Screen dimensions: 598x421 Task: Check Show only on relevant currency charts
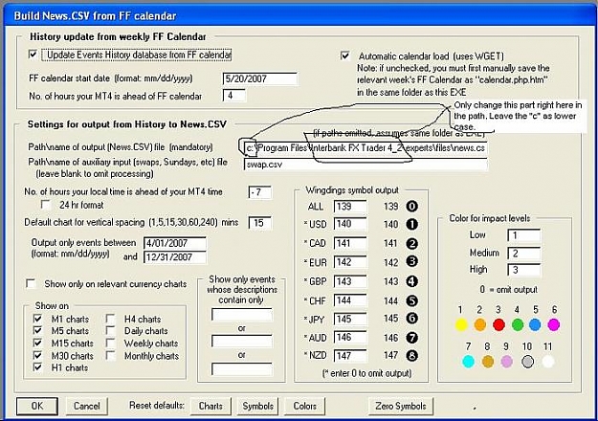click(31, 284)
